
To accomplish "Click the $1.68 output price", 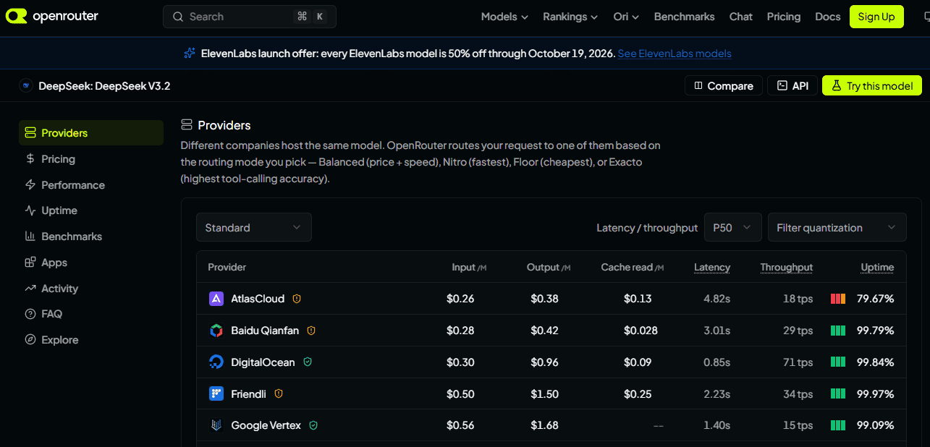I will 544,425.
